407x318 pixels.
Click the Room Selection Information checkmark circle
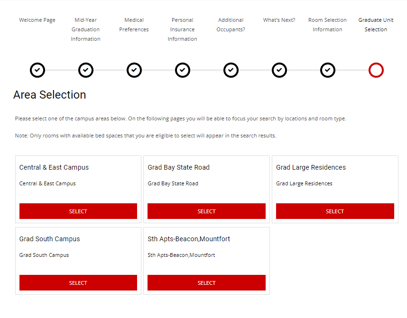point(328,70)
